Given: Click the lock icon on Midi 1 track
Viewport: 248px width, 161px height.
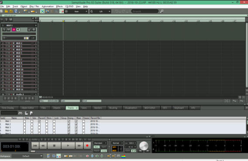Looking at the screenshot, I should (x=29, y=30).
